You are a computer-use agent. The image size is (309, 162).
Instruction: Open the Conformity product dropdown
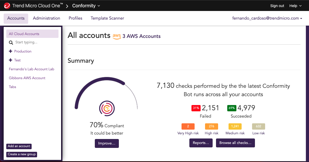coord(86,6)
